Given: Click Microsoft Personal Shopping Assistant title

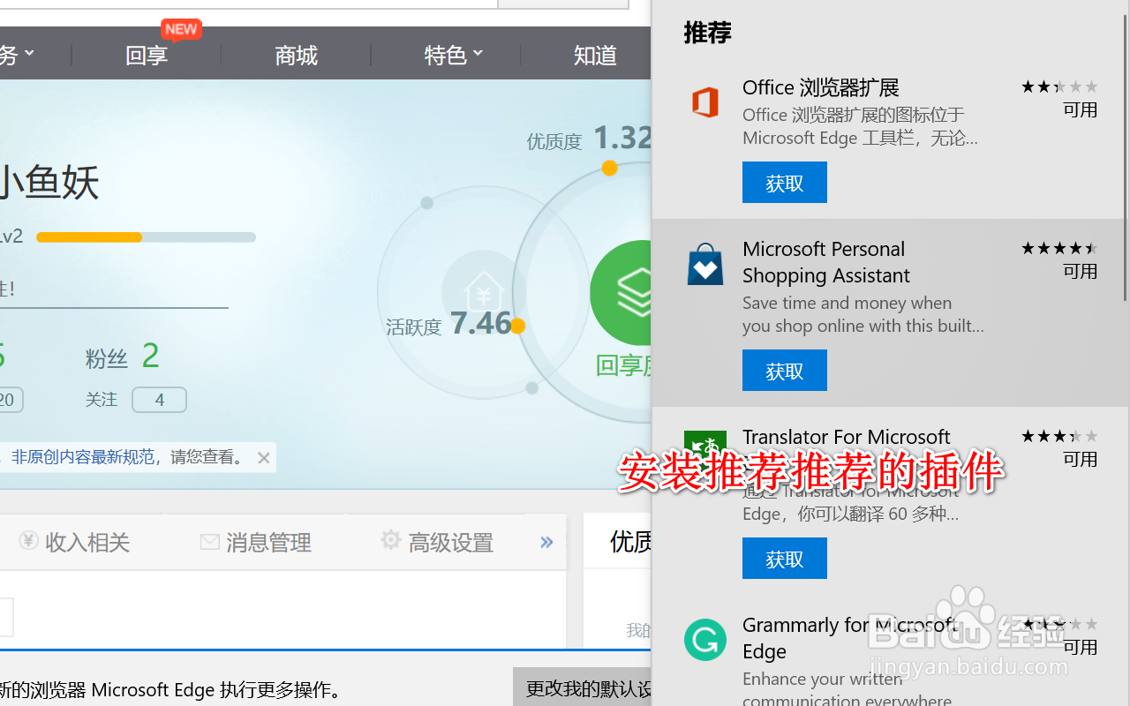Looking at the screenshot, I should click(x=825, y=262).
